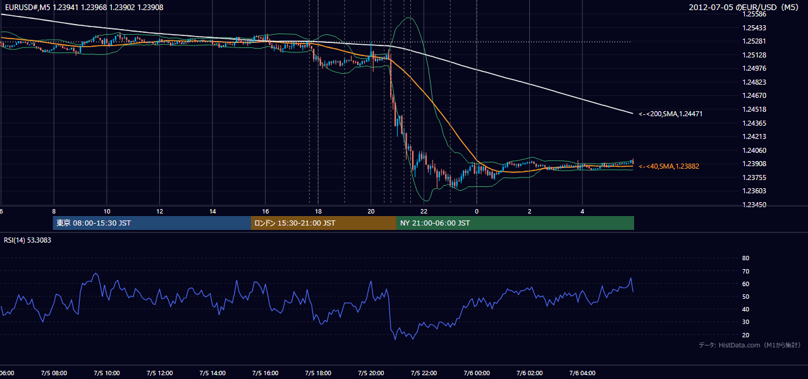Viewport: 808px width, 379px height.
Task: Click hour tick 0 below the price chart
Action: [477, 212]
